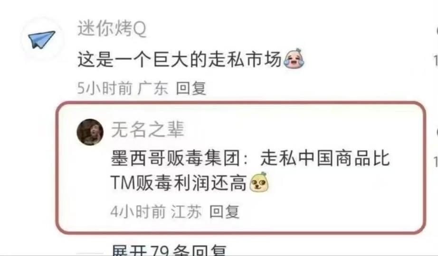Expand the 展开79条回复 replies
Screen dimensions: 438x256
169,250
